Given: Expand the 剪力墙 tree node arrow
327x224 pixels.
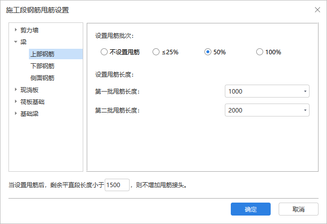Looking at the screenshot, I should pyautogui.click(x=15, y=30).
